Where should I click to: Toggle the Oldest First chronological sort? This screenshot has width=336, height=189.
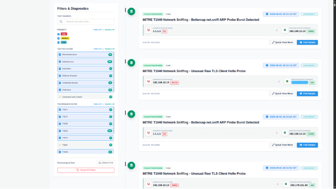tap(106, 163)
